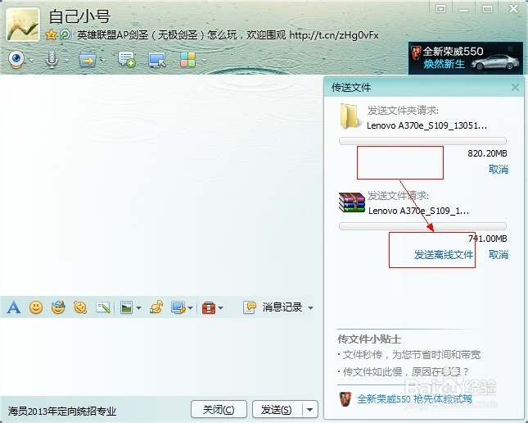Click the 全新荣威550 car ad banner

[x=466, y=58]
